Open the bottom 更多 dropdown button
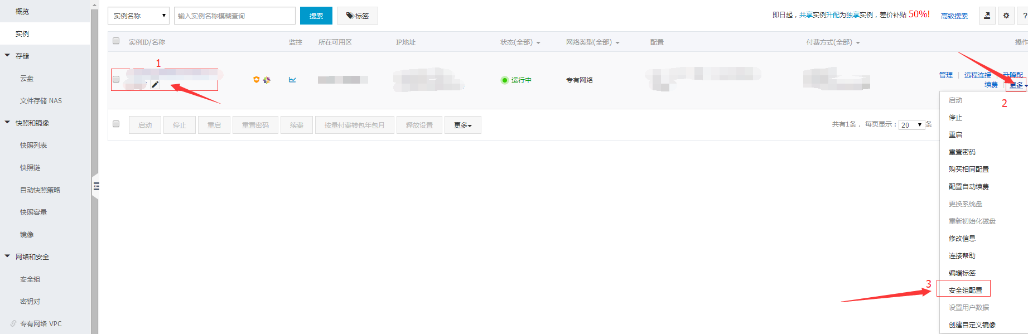This screenshot has height=334, width=1028. tap(463, 125)
